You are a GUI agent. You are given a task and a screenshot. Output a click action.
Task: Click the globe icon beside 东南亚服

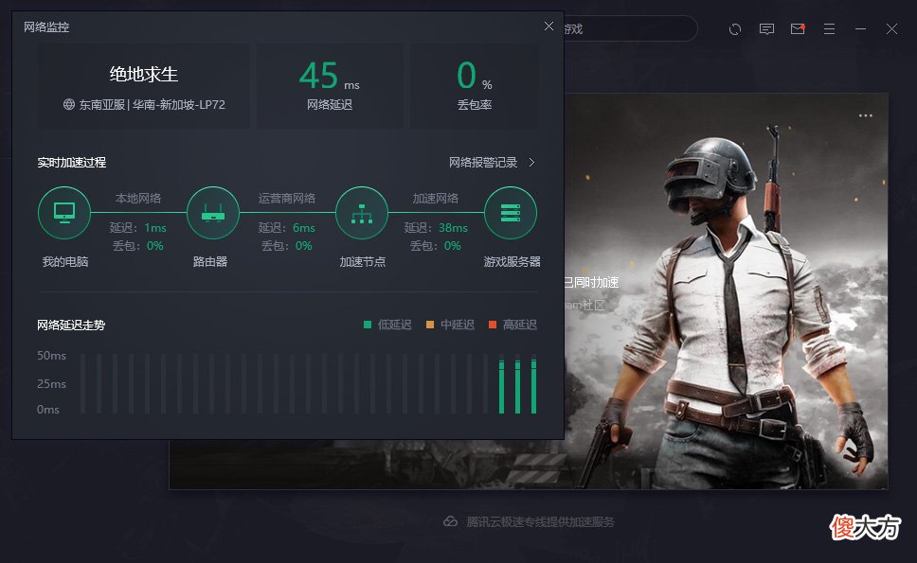pyautogui.click(x=69, y=104)
